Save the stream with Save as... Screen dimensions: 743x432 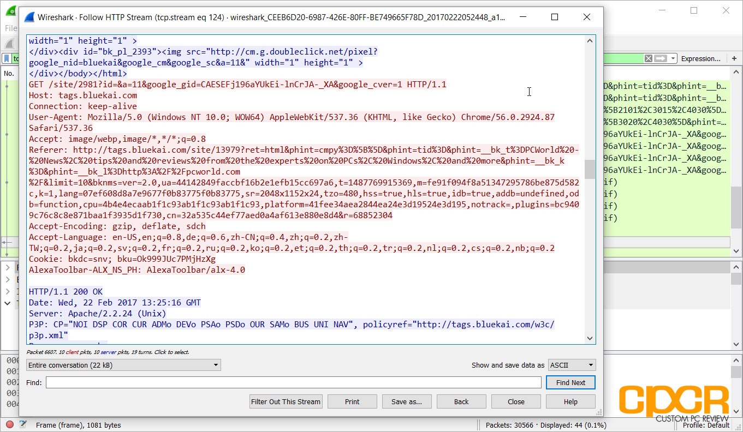pos(407,401)
